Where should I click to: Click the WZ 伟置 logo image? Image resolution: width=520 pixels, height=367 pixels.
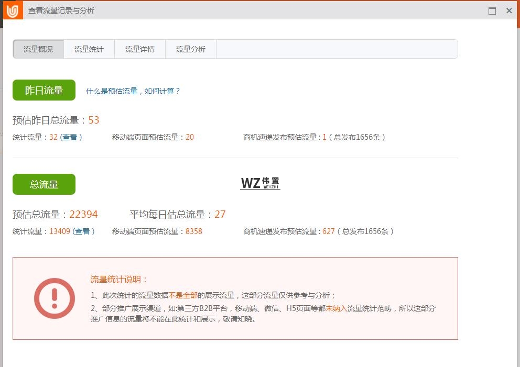click(x=260, y=183)
